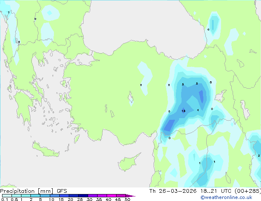Click the 'Th 26-03-2026 18..21 UTC' timestamp text

191,191
